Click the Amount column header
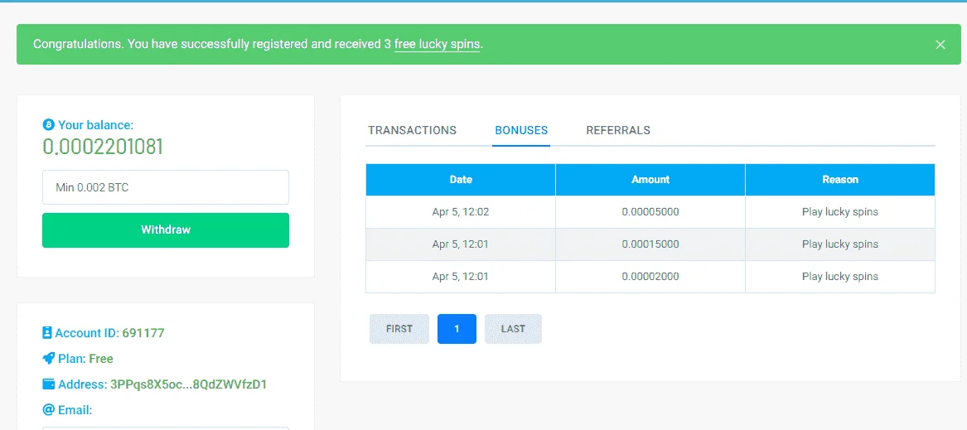Viewport: 967px width, 430px height. [650, 180]
